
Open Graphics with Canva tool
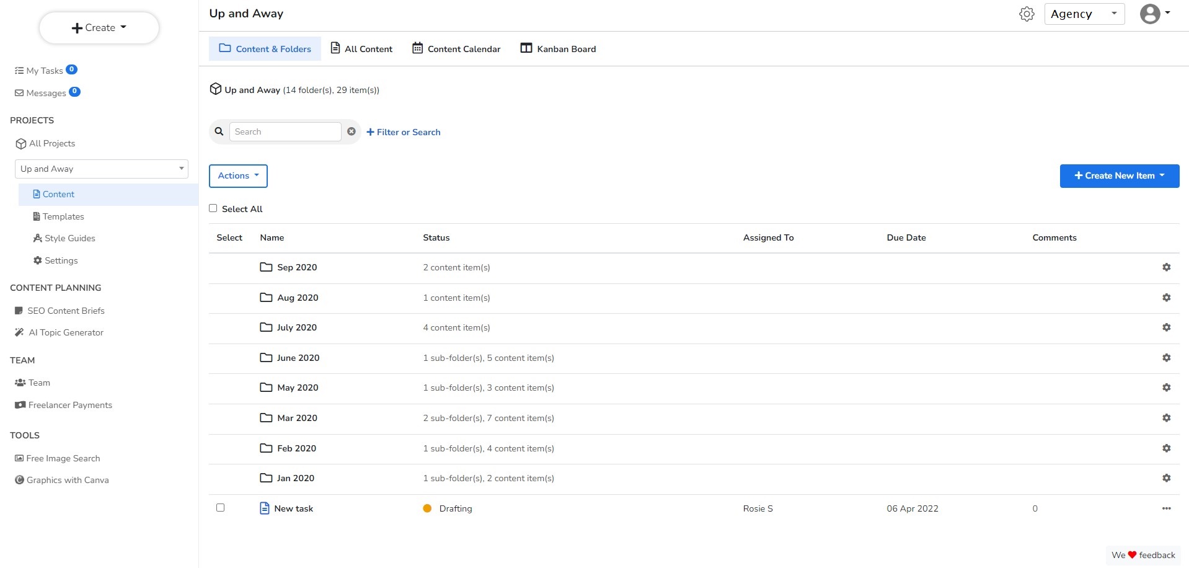(x=61, y=480)
